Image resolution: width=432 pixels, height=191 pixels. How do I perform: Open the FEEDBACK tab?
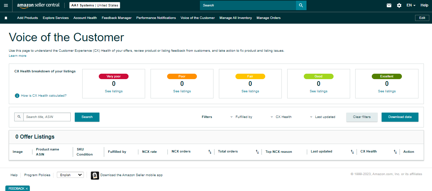click(16, 189)
